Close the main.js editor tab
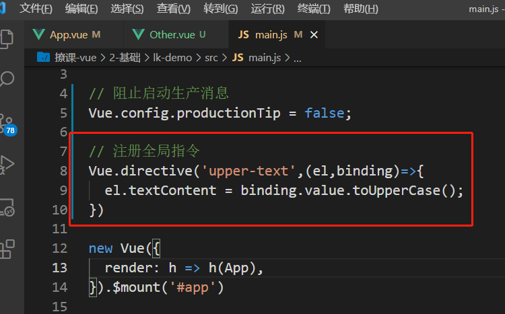The width and height of the screenshot is (505, 314). pyautogui.click(x=313, y=34)
